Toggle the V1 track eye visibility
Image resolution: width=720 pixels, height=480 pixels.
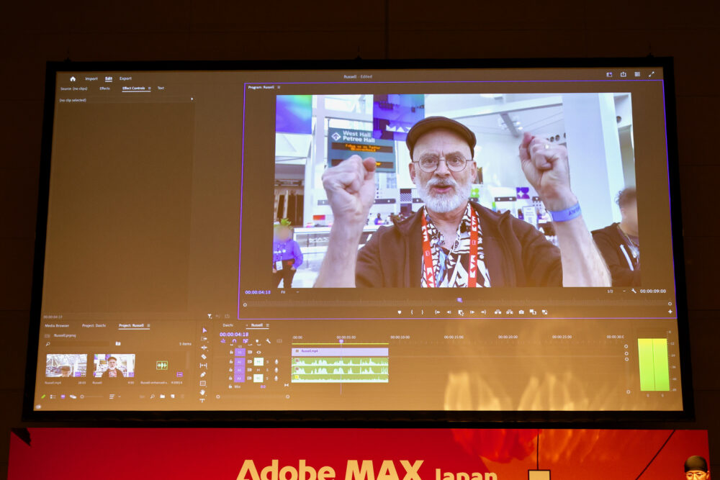(259, 352)
